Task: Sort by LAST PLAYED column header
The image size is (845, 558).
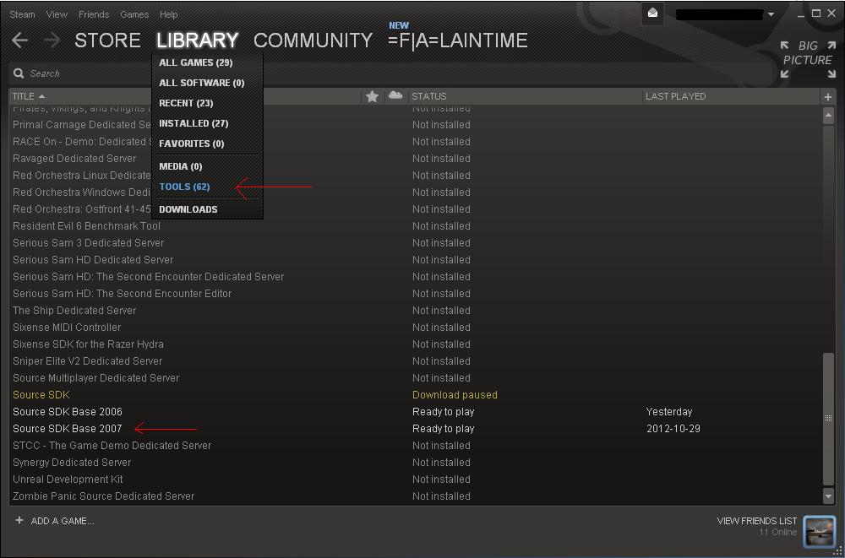Action: pyautogui.click(x=676, y=96)
